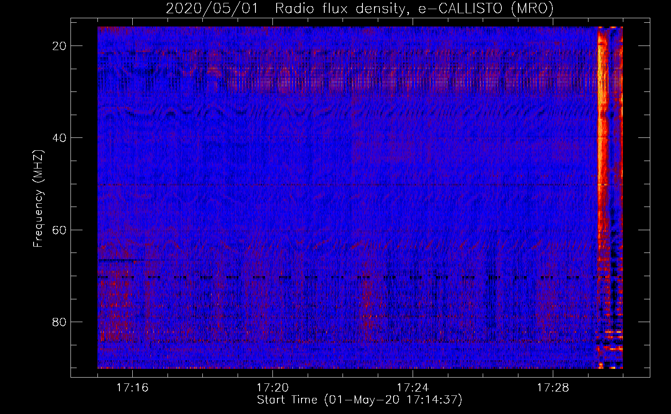Click the plot title "2020/05/01 Radio flux density, e-CALLISTO (MRO)"

360,9
